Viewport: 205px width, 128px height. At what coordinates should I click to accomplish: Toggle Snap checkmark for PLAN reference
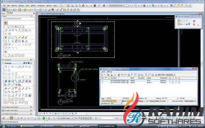click(x=173, y=81)
